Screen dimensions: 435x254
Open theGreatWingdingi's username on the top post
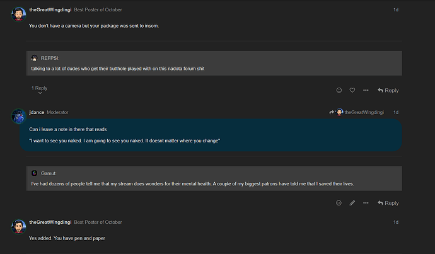point(50,9)
